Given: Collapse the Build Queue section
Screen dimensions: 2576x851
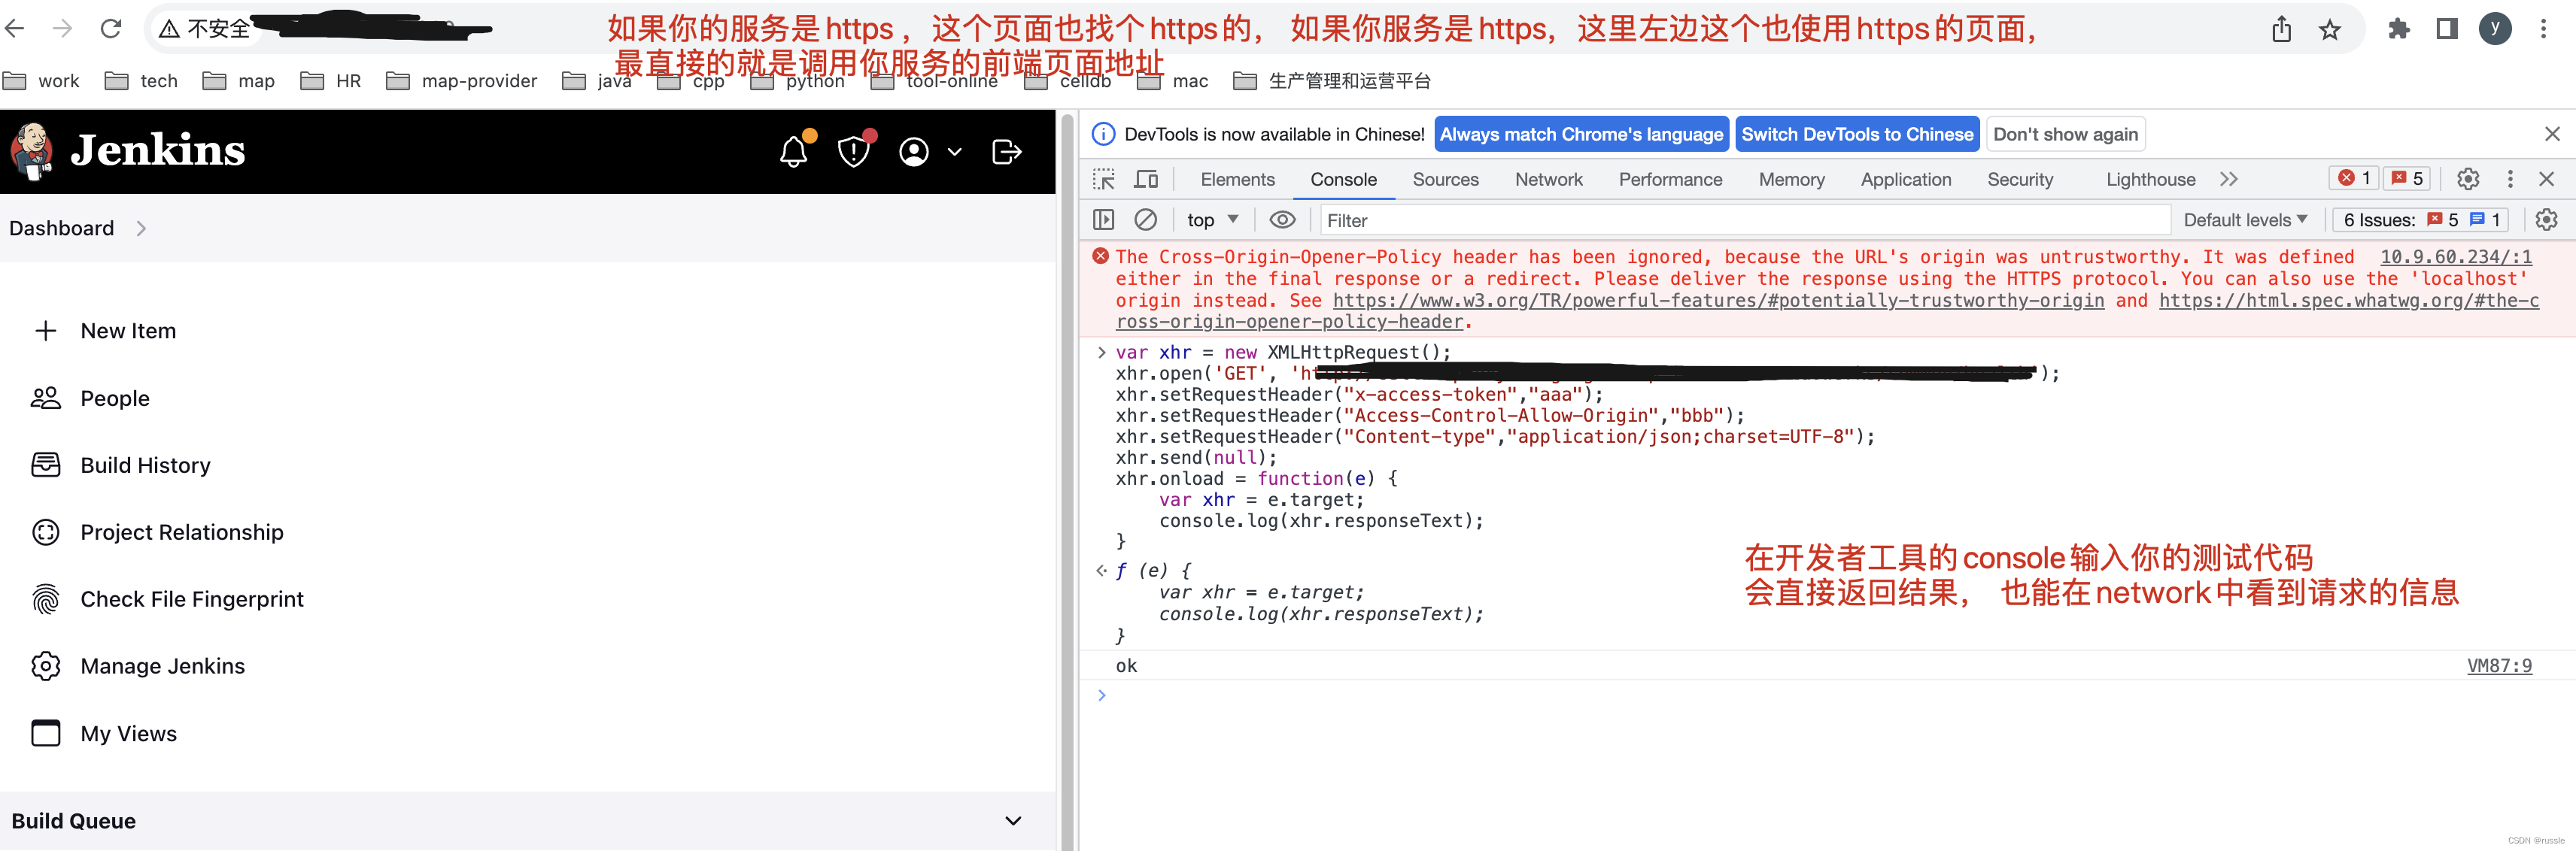Looking at the screenshot, I should [1013, 821].
